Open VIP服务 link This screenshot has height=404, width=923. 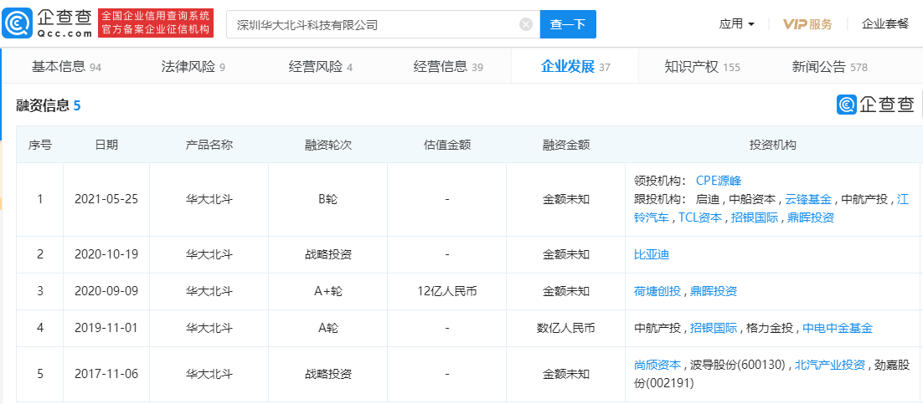[x=807, y=24]
